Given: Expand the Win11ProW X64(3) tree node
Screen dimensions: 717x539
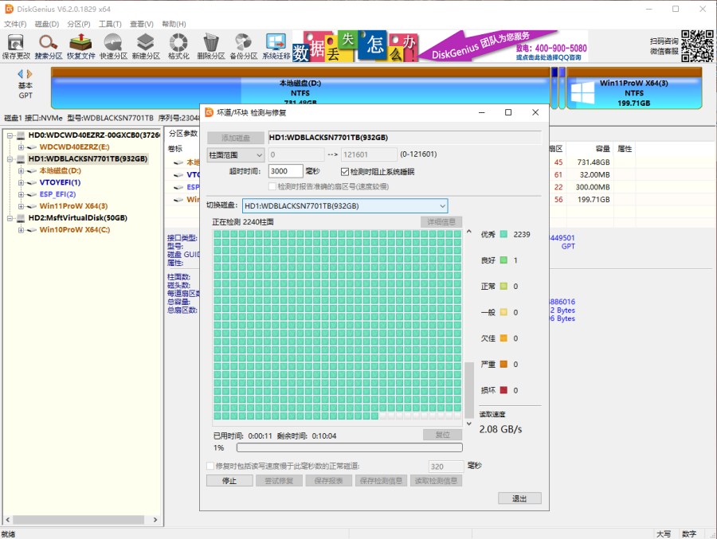Looking at the screenshot, I should (x=21, y=206).
